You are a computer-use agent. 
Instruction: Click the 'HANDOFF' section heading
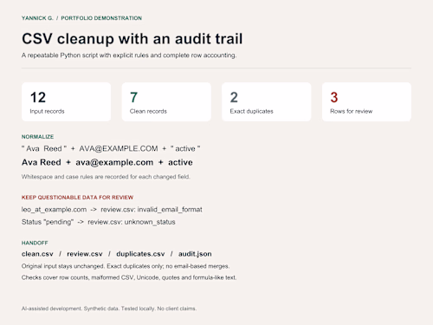35,243
